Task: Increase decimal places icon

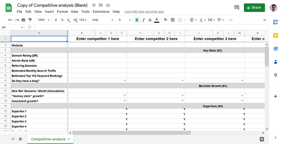Action: [75, 20]
